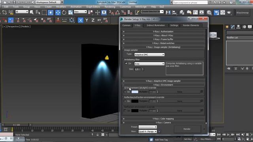
Task: Switch to Settings tab
Action: click(174, 25)
